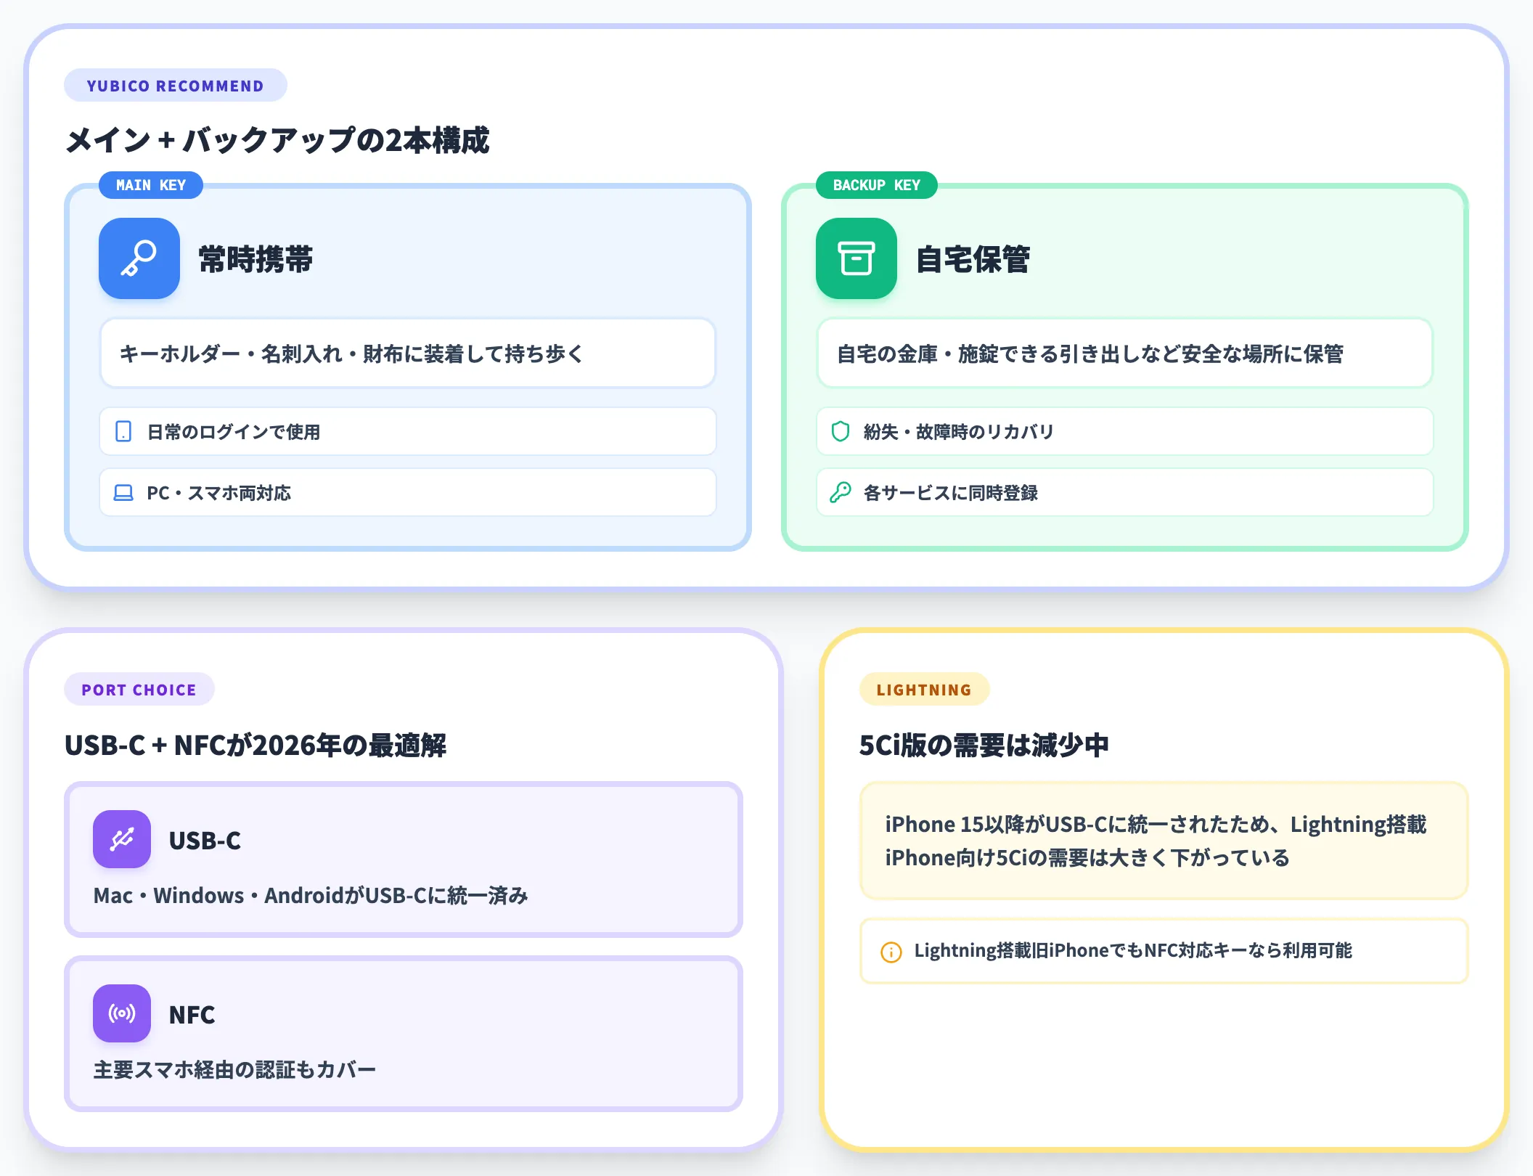
Task: Click the blue key icon beside 常時携帯
Action: point(139,258)
